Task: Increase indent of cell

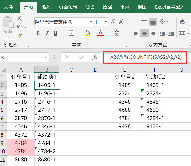Action: click(171, 33)
